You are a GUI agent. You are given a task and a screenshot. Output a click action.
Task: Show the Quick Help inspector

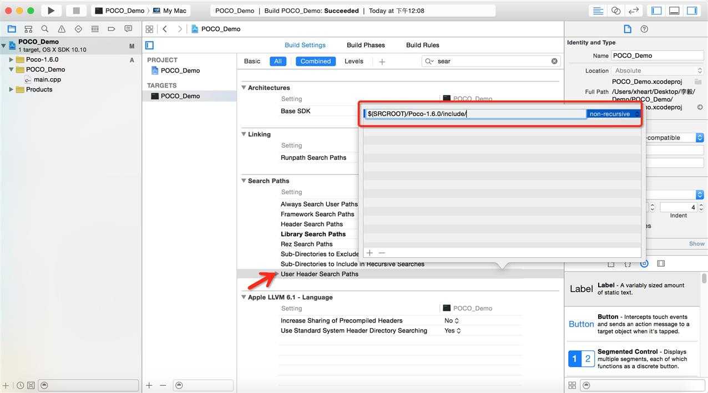click(x=644, y=29)
